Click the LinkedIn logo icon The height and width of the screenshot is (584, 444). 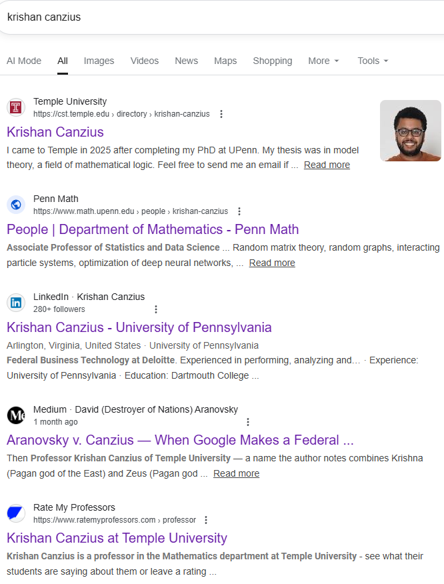coord(16,303)
